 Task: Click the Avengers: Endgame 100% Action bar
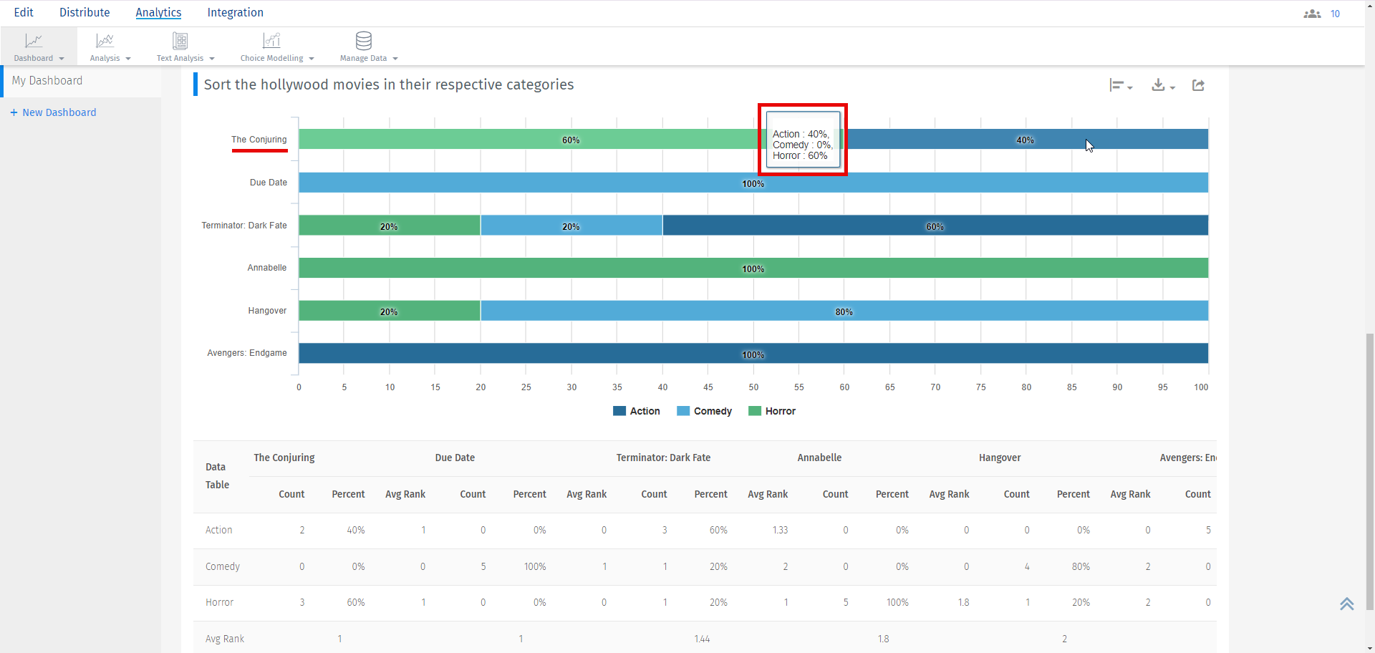click(x=753, y=354)
